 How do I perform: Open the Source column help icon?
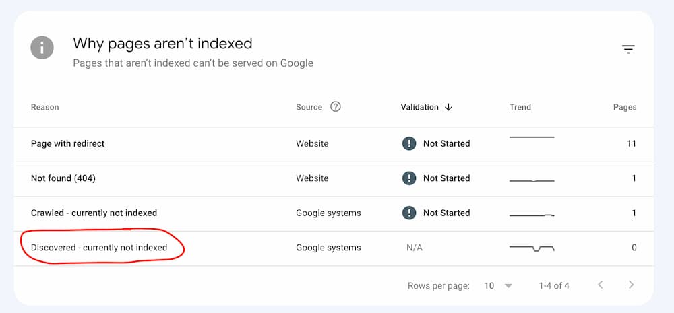[335, 107]
